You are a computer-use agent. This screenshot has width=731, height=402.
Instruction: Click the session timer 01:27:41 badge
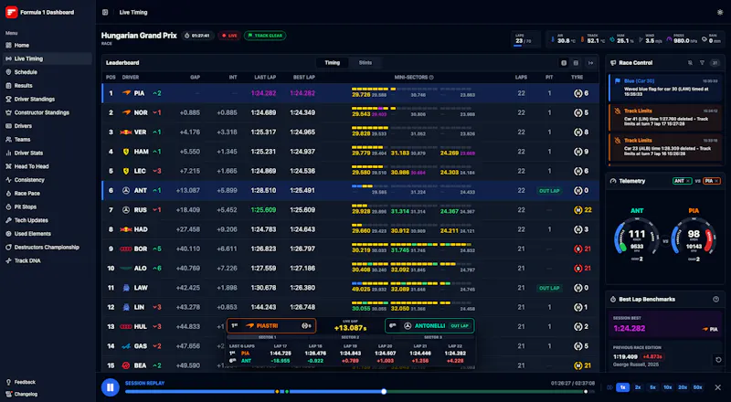tap(198, 36)
